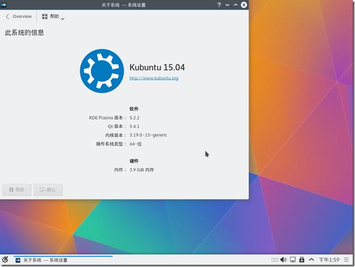The image size is (355, 267).
Task: Click the 硬件 section heading
Action: click(134, 161)
